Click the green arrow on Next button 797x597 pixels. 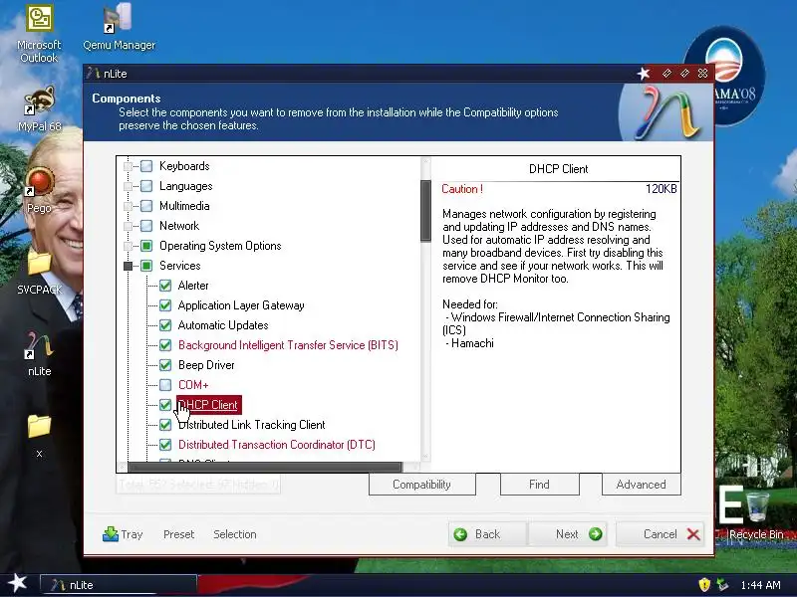[x=595, y=534]
